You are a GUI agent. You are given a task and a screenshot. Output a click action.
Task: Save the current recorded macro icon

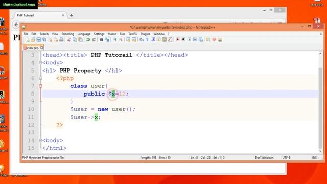pyautogui.click(x=201, y=40)
